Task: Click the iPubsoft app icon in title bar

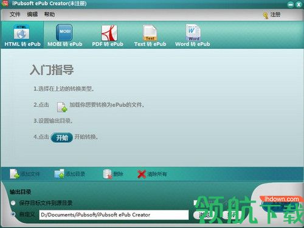Action: 5,3
